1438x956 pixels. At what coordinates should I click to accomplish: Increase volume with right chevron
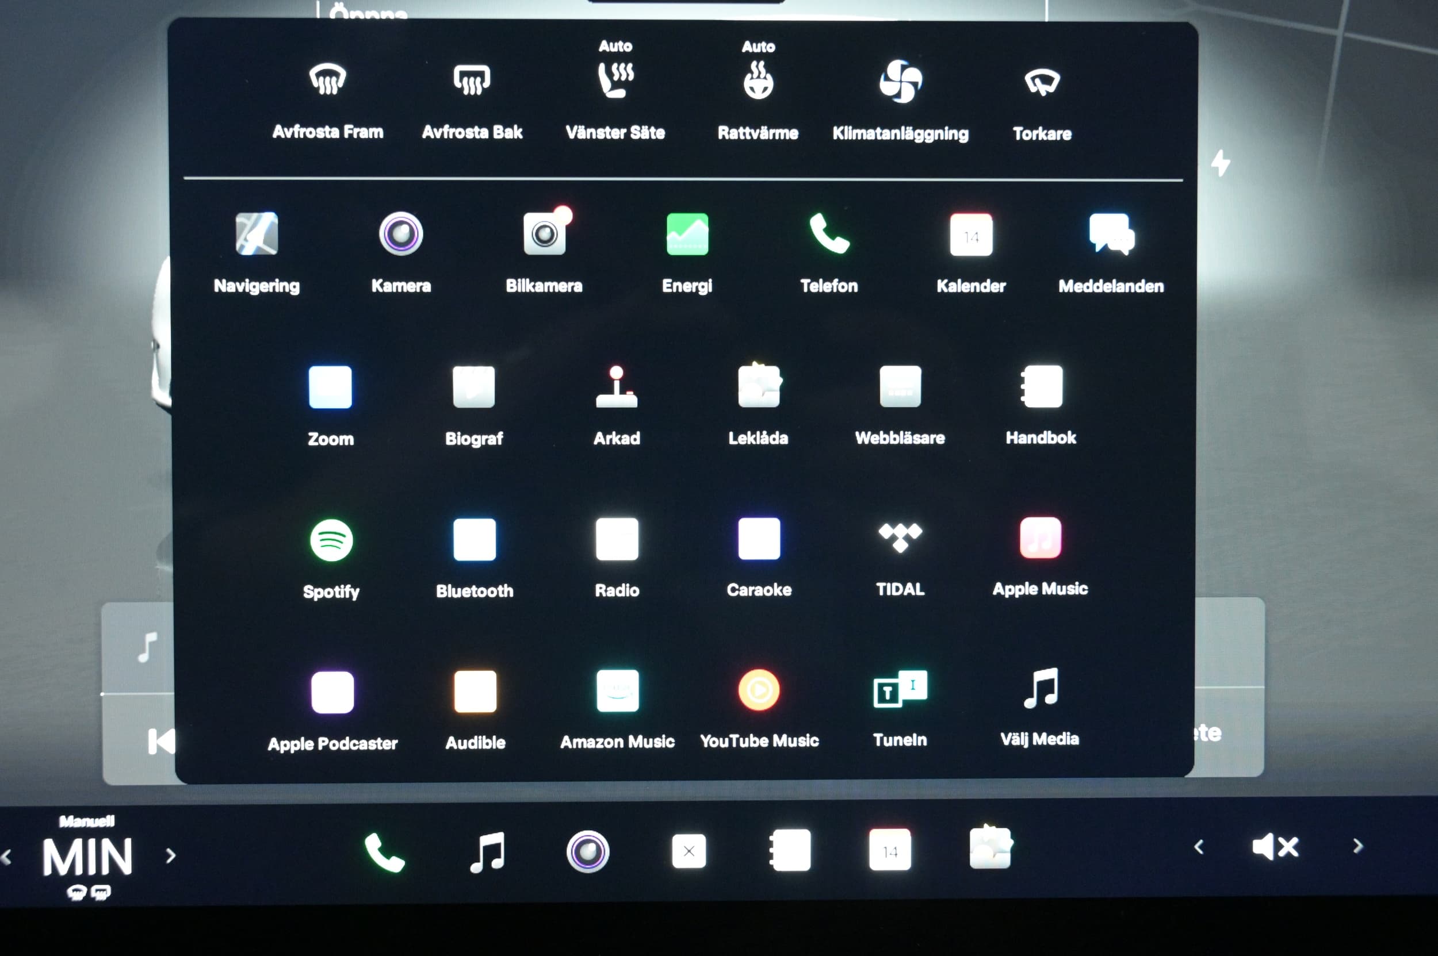tap(1357, 846)
